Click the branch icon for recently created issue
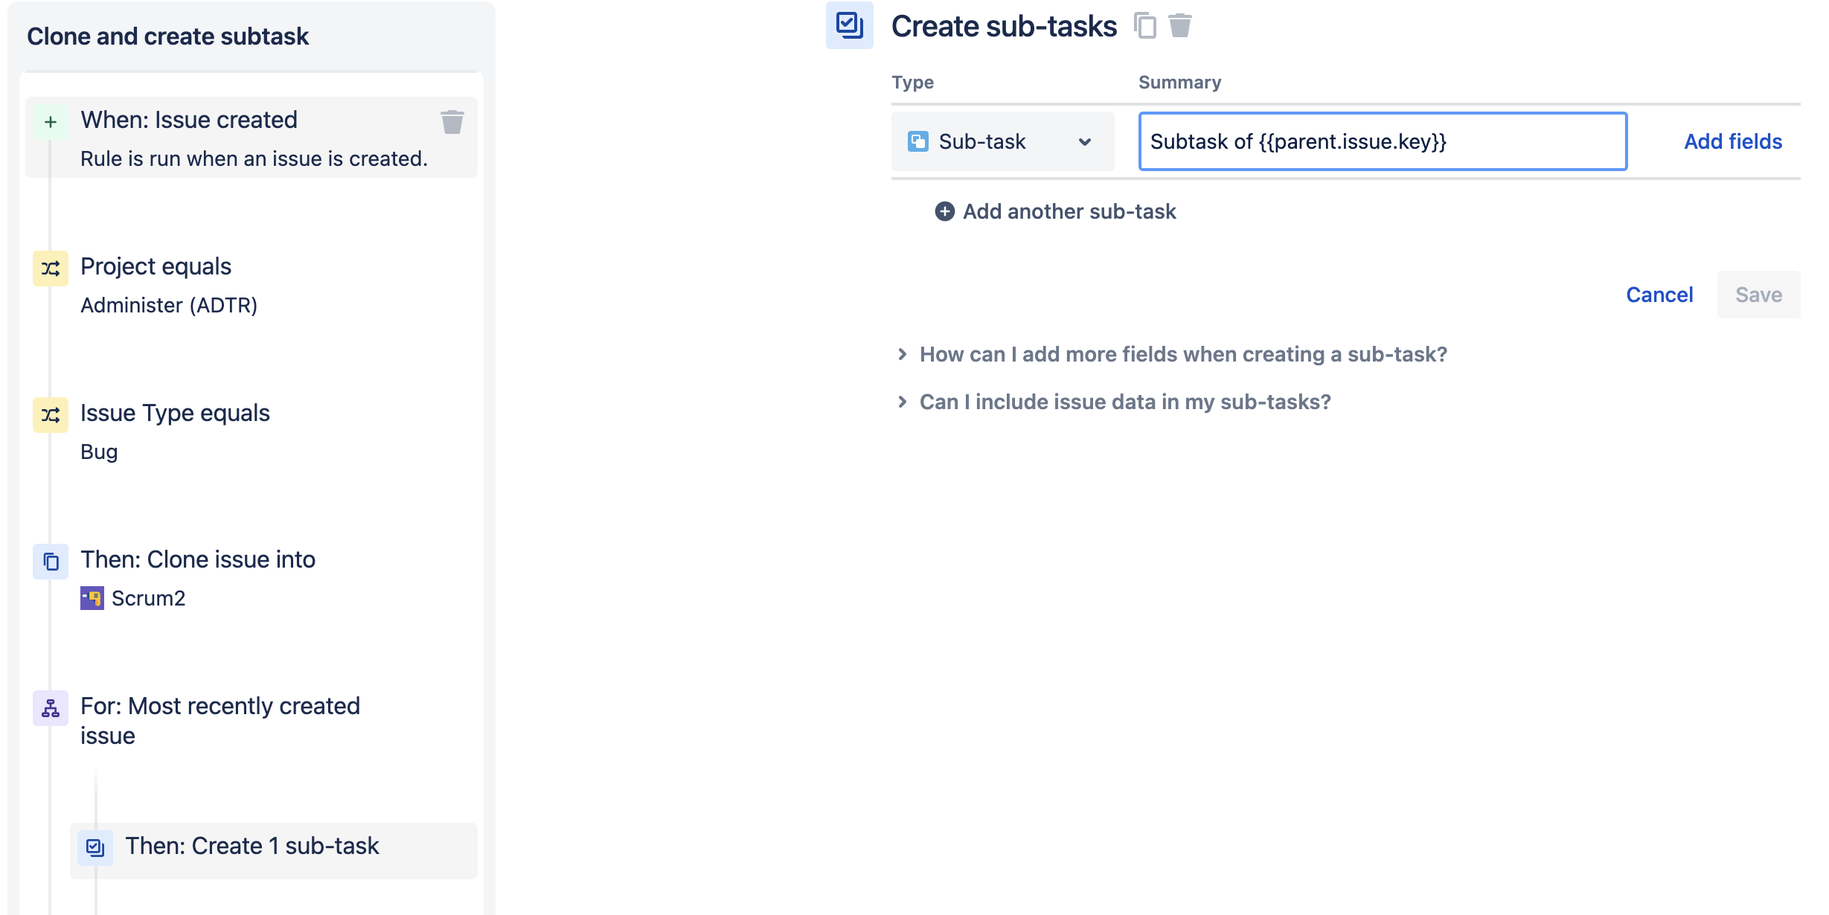Screen dimensions: 1829x915 click(x=51, y=708)
